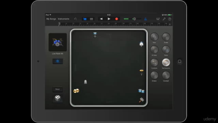Image resolution: width=218 pixels, height=123 pixels.
Task: Pick the Tambourine from slot
Action: tap(166, 62)
